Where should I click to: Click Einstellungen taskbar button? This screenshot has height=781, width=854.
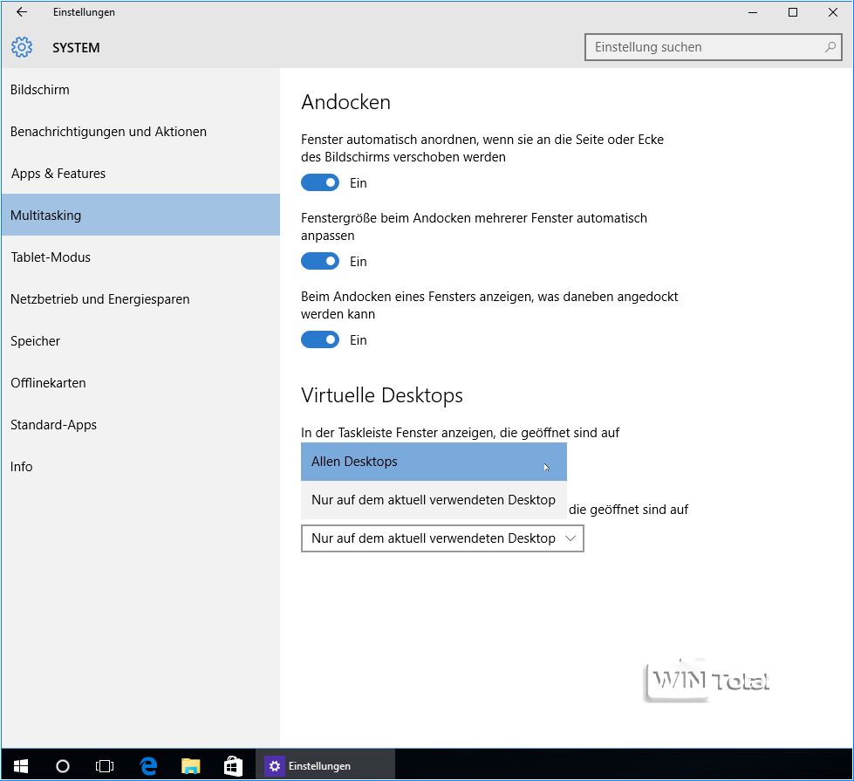[x=310, y=765]
